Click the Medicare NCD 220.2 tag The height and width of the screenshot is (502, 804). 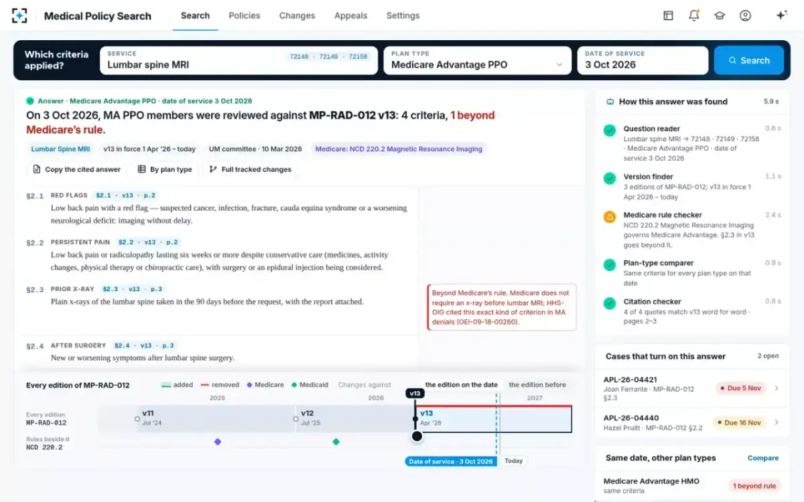coord(399,149)
